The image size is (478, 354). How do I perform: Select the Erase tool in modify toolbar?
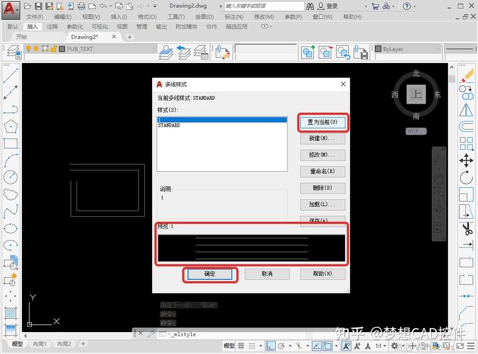(x=467, y=75)
